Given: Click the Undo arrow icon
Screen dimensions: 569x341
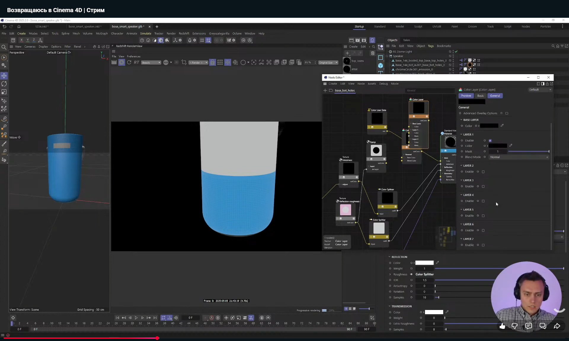Looking at the screenshot, I should pyautogui.click(x=4, y=26).
